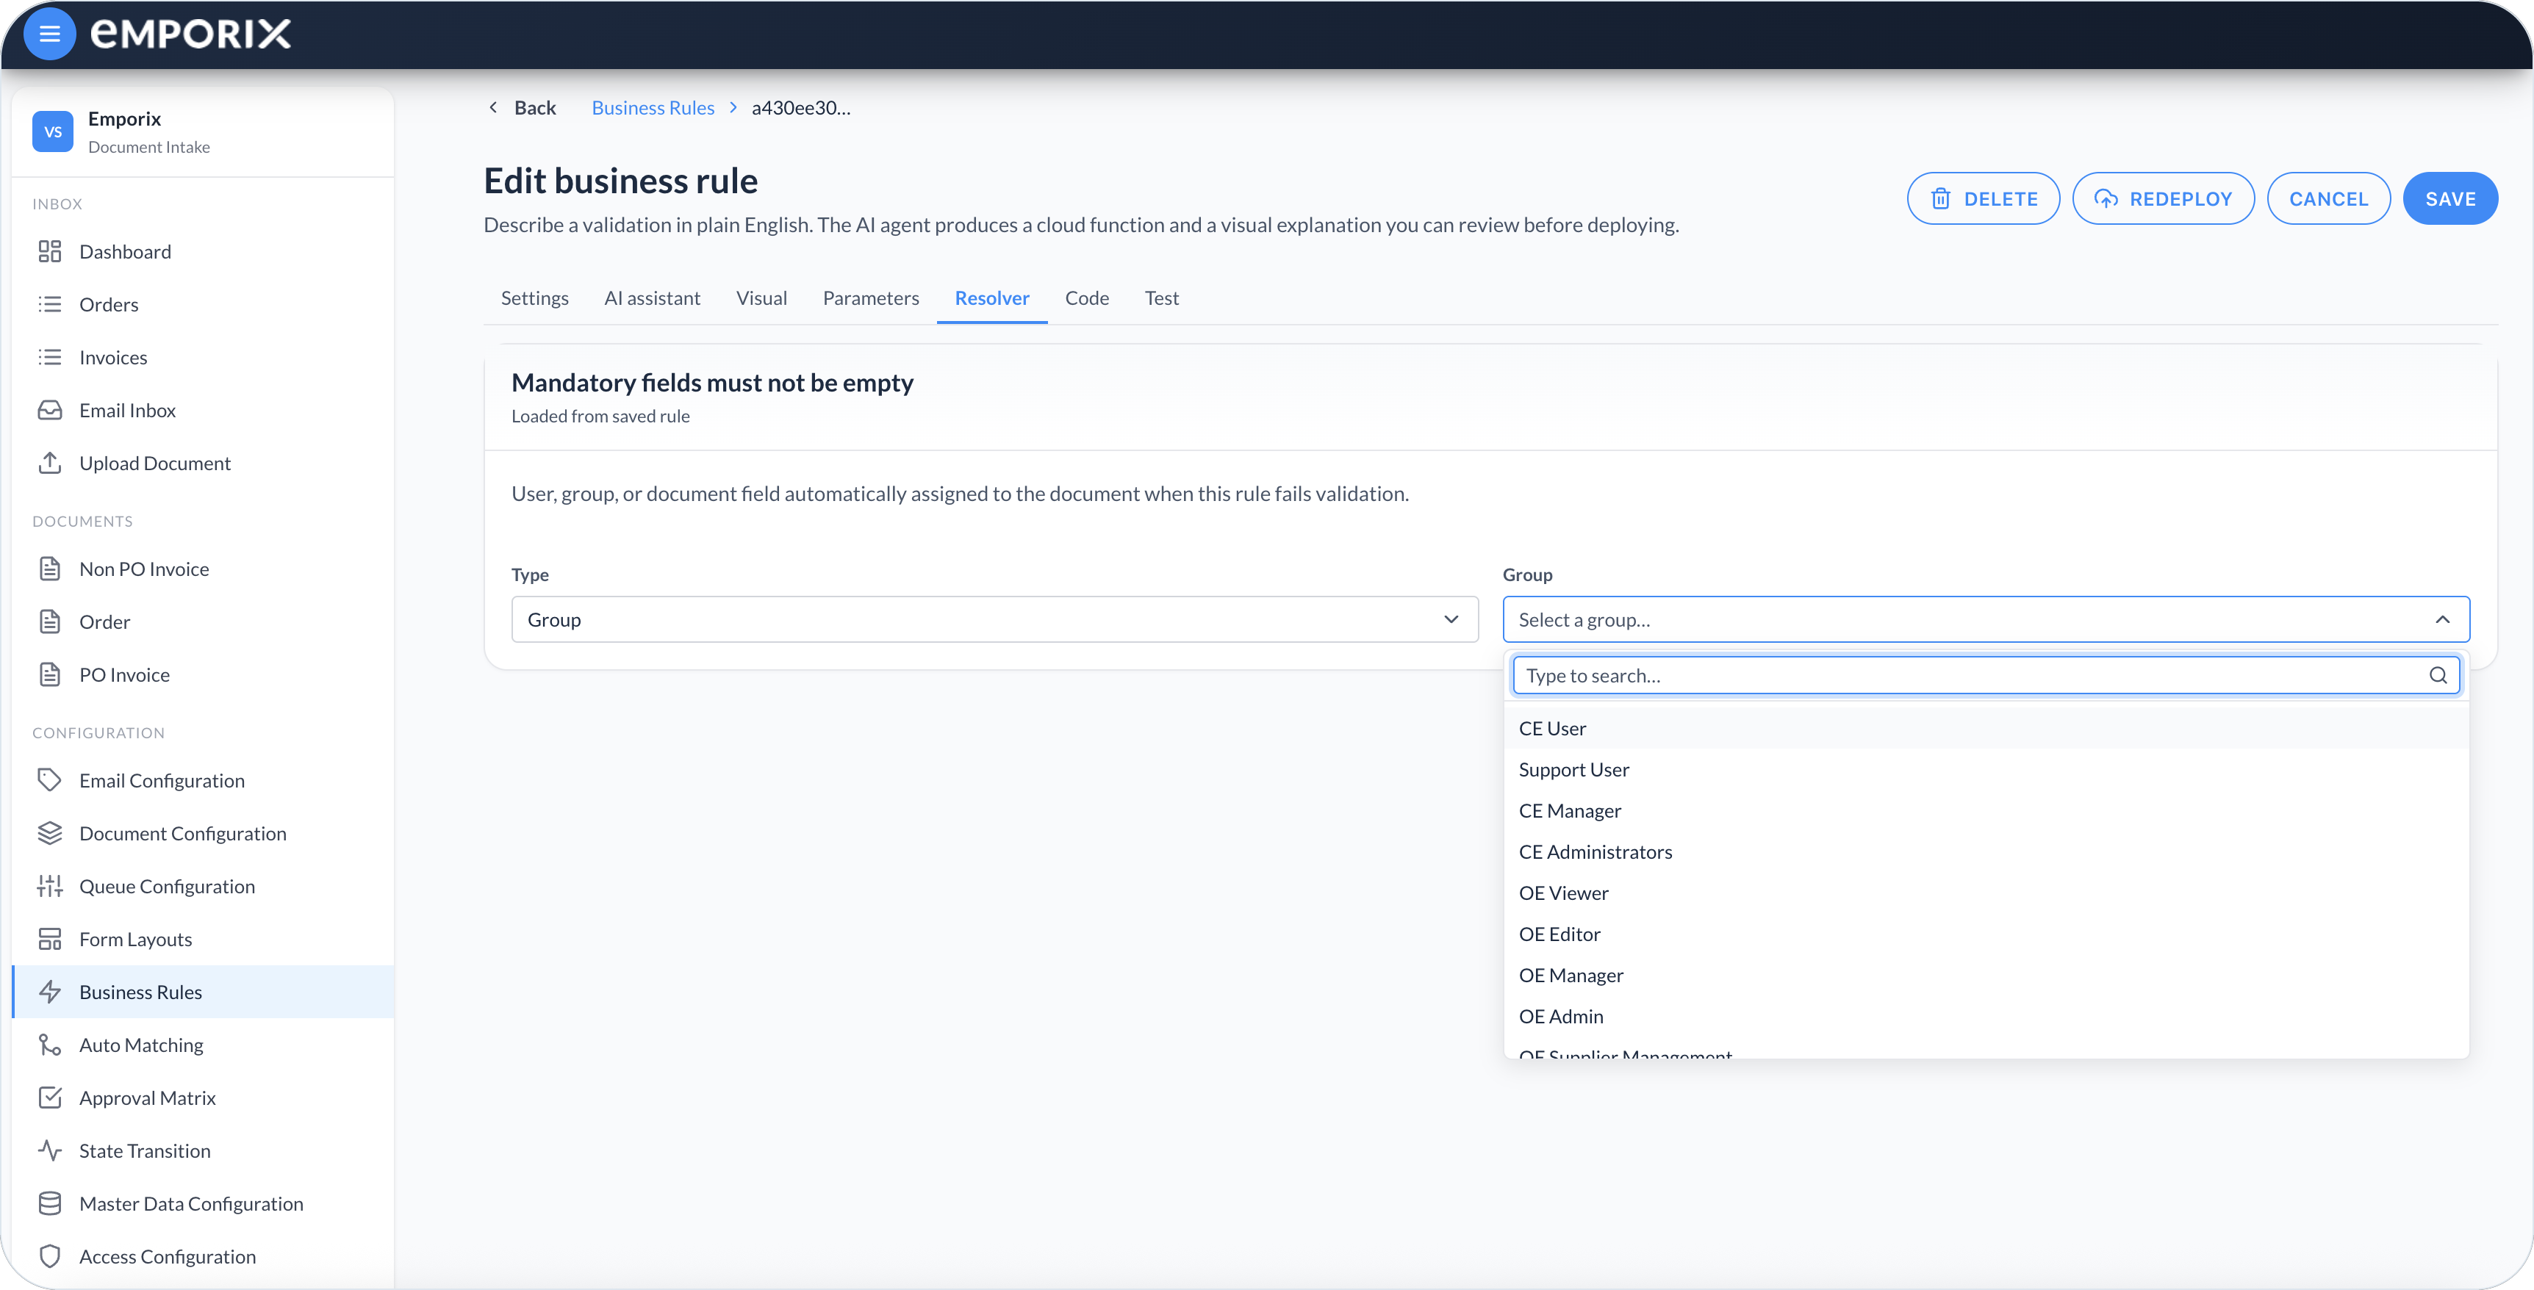Click the Dashboard grid icon
Image resolution: width=2534 pixels, height=1290 pixels.
(x=49, y=252)
